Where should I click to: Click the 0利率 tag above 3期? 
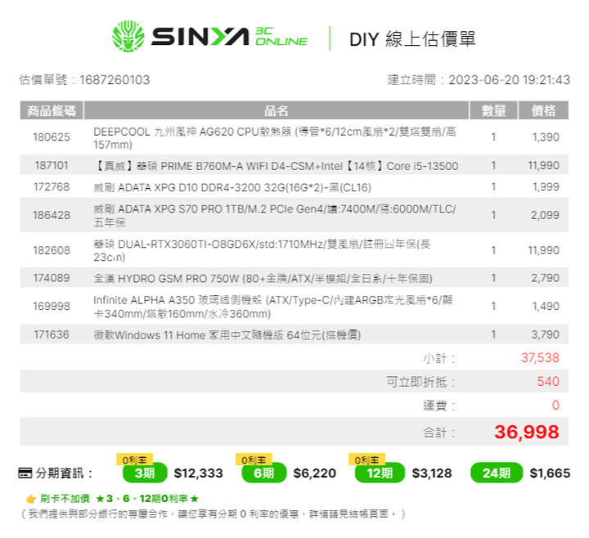click(134, 460)
